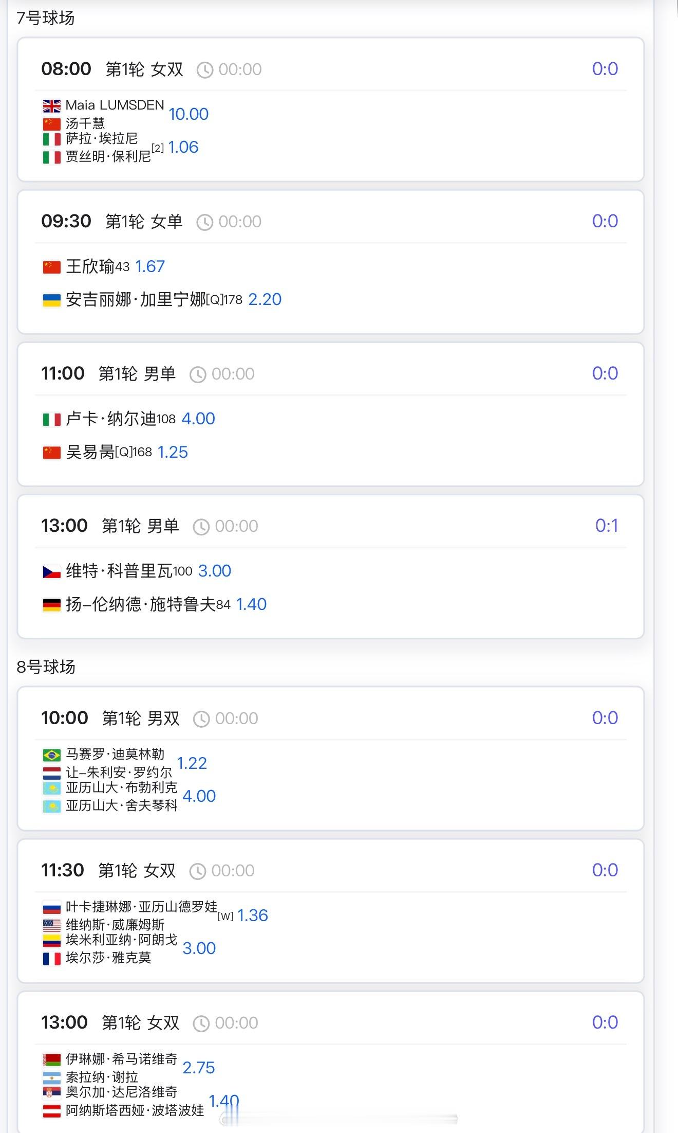Click the US flag beside 维纳斯·威廉姆斯

(51, 925)
